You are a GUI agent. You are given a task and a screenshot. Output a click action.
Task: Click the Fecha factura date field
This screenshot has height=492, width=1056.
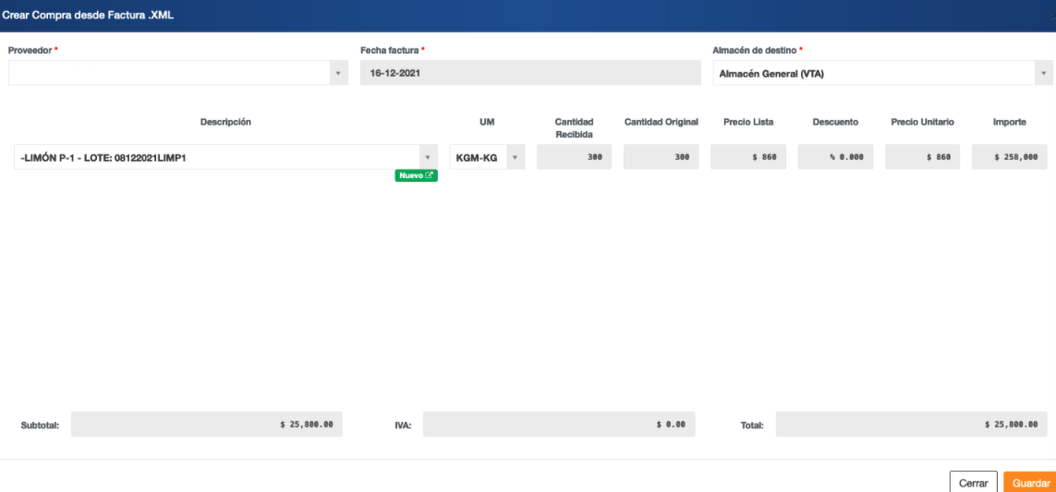pos(530,73)
